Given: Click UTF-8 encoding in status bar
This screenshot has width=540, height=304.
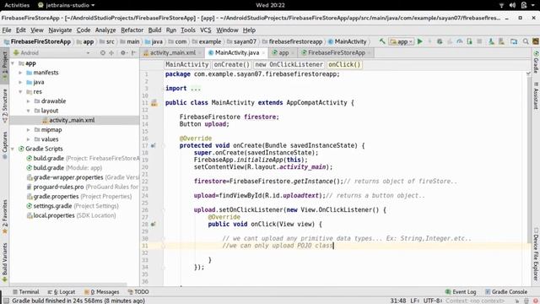Looking at the screenshot, I should point(432,301).
